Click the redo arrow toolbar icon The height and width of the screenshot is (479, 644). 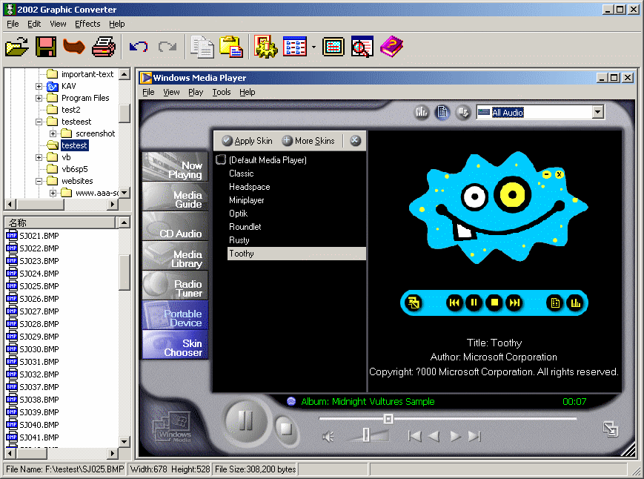coord(167,47)
